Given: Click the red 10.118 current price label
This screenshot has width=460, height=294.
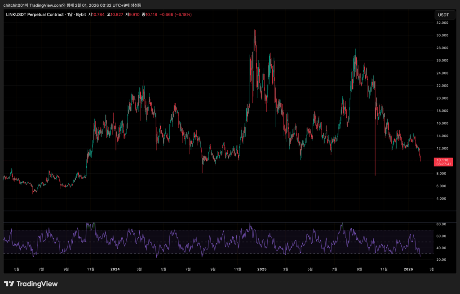Looking at the screenshot, I should (443, 160).
